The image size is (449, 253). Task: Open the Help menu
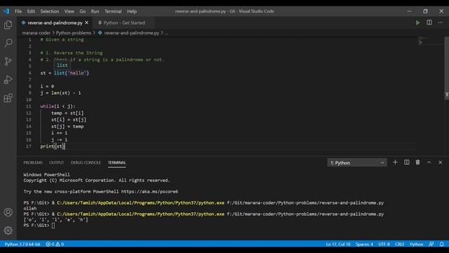pos(132,11)
